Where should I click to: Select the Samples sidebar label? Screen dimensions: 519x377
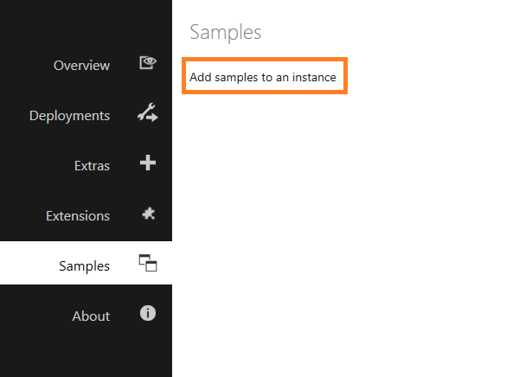pos(84,266)
